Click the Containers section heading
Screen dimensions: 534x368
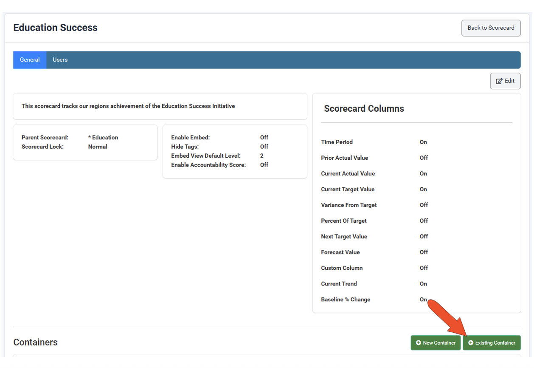click(x=35, y=343)
